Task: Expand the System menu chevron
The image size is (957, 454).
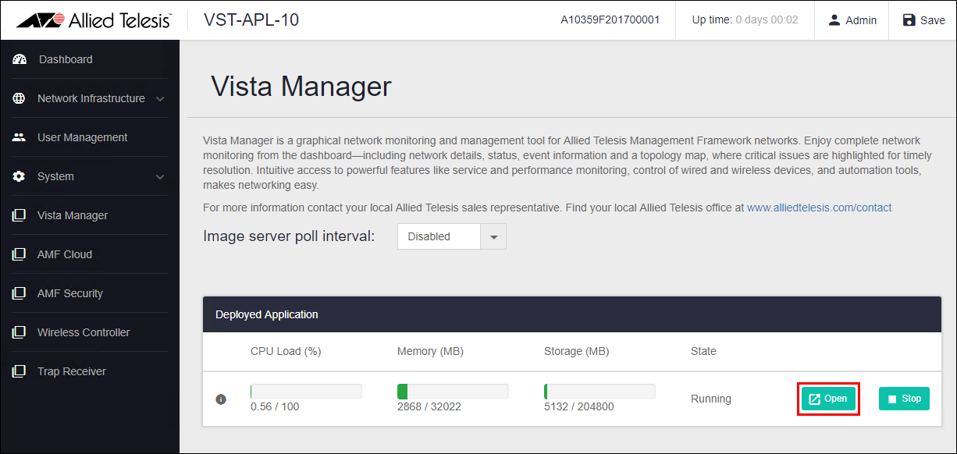Action: click(160, 177)
